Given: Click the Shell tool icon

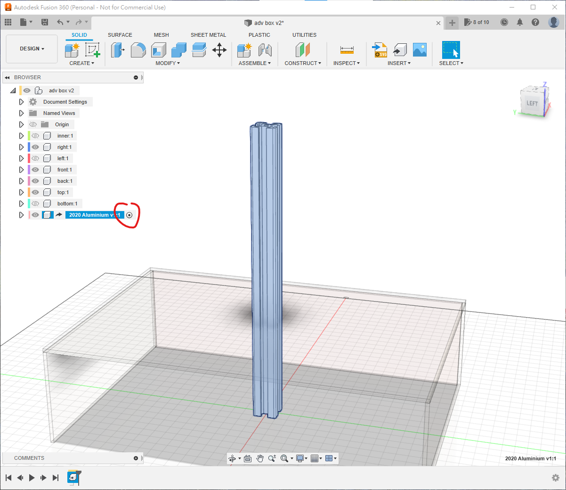Looking at the screenshot, I should [x=159, y=49].
